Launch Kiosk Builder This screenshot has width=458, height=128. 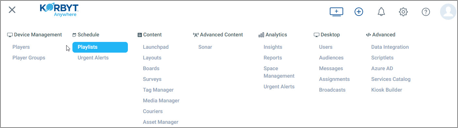387,90
